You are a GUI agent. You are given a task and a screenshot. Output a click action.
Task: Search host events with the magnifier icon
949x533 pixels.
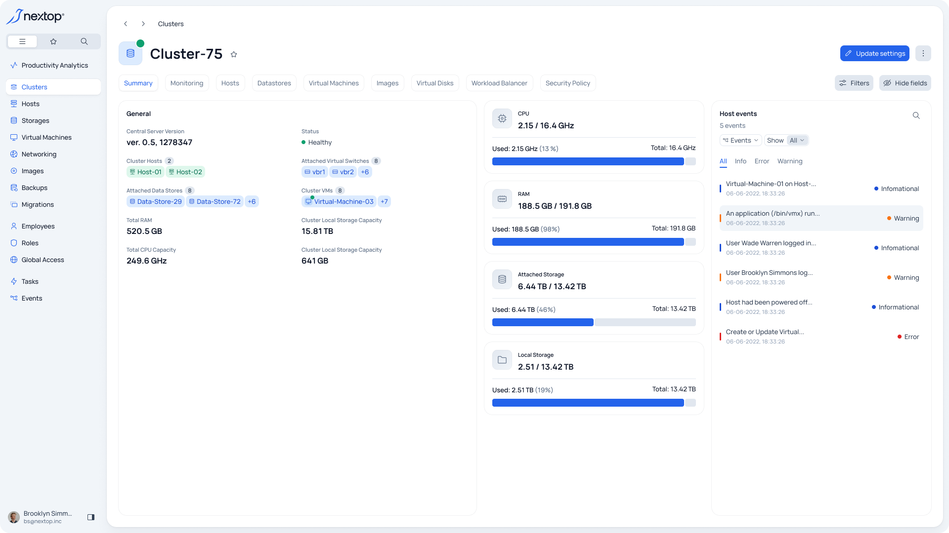(916, 115)
